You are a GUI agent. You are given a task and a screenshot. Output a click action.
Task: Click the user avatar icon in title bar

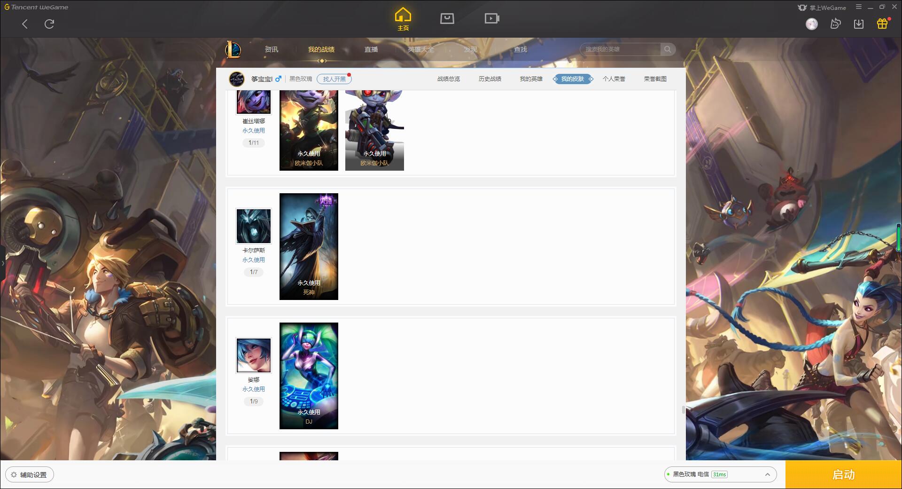tap(812, 24)
